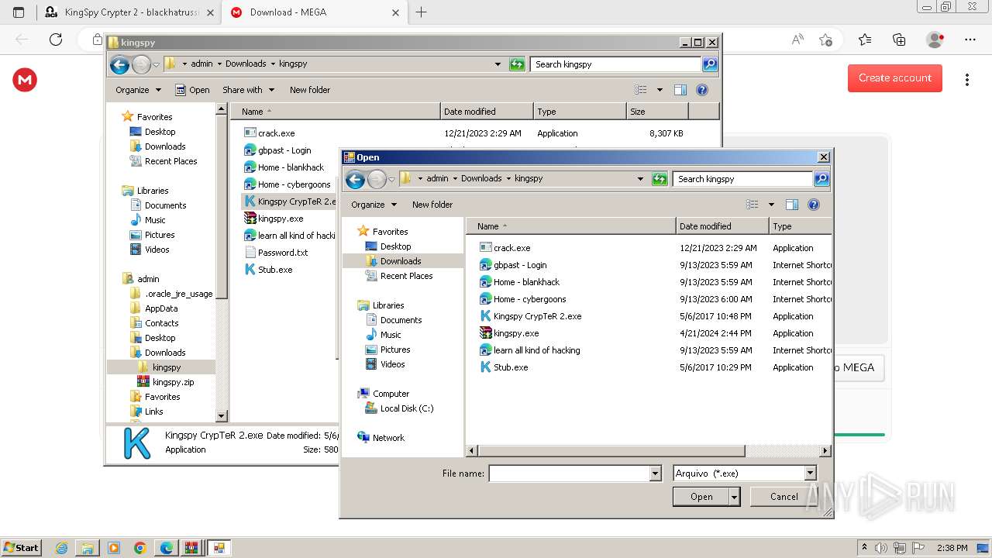This screenshot has height=558, width=992.
Task: Select Downloads in Open dialog navigation pane
Action: point(401,261)
